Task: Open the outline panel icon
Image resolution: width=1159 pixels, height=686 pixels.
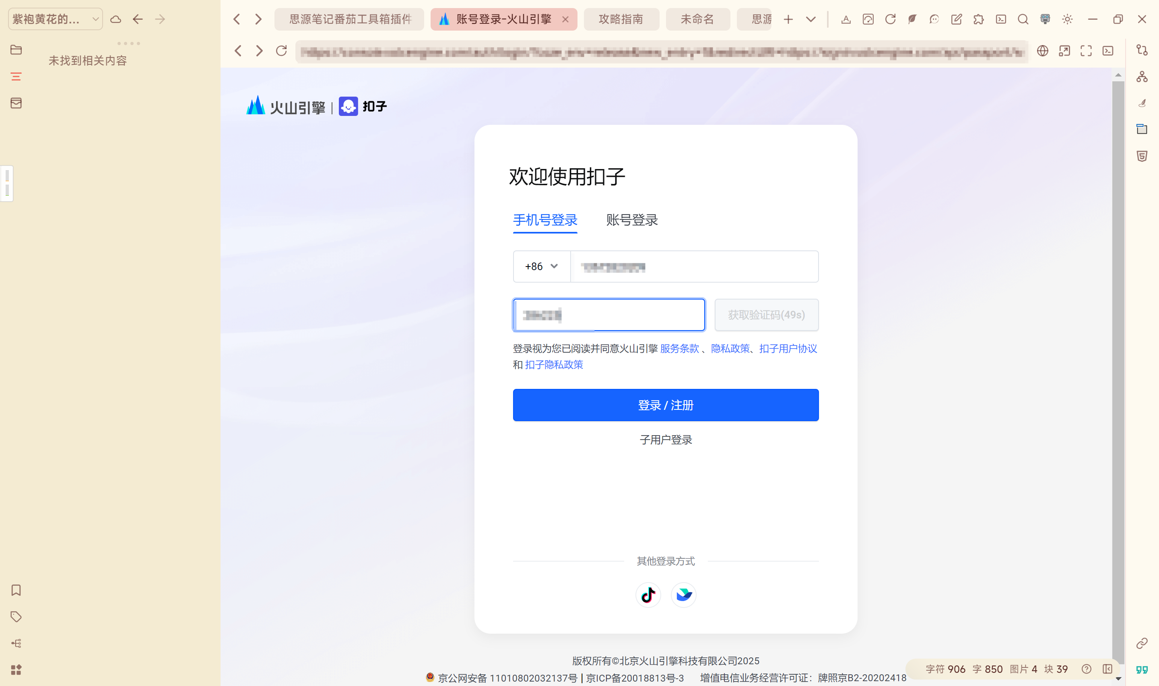Action: point(16,76)
